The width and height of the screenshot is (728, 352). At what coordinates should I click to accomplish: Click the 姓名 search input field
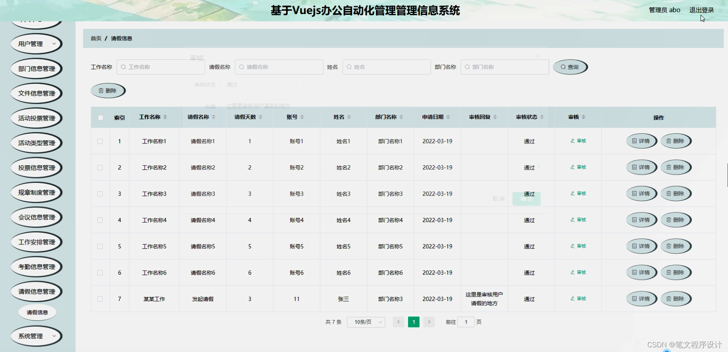tap(386, 67)
